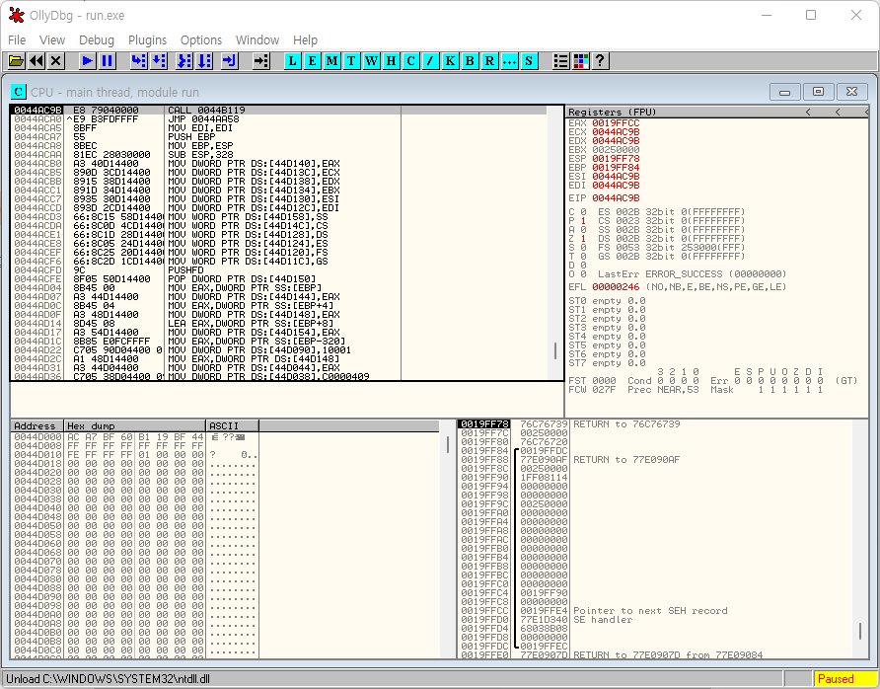Click the Go to address arrow icon
880x689 pixels.
pyautogui.click(x=261, y=60)
